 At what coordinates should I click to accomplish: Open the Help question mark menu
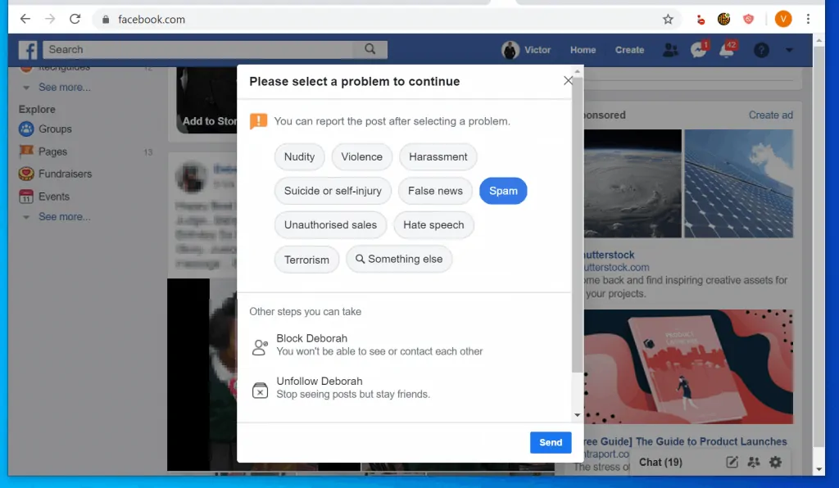761,50
